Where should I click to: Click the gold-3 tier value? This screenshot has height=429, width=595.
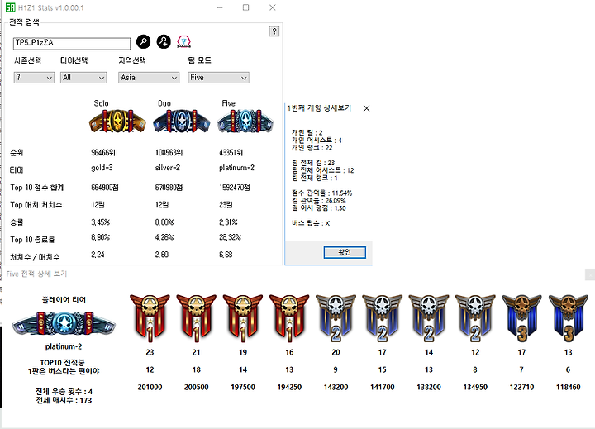[102, 168]
